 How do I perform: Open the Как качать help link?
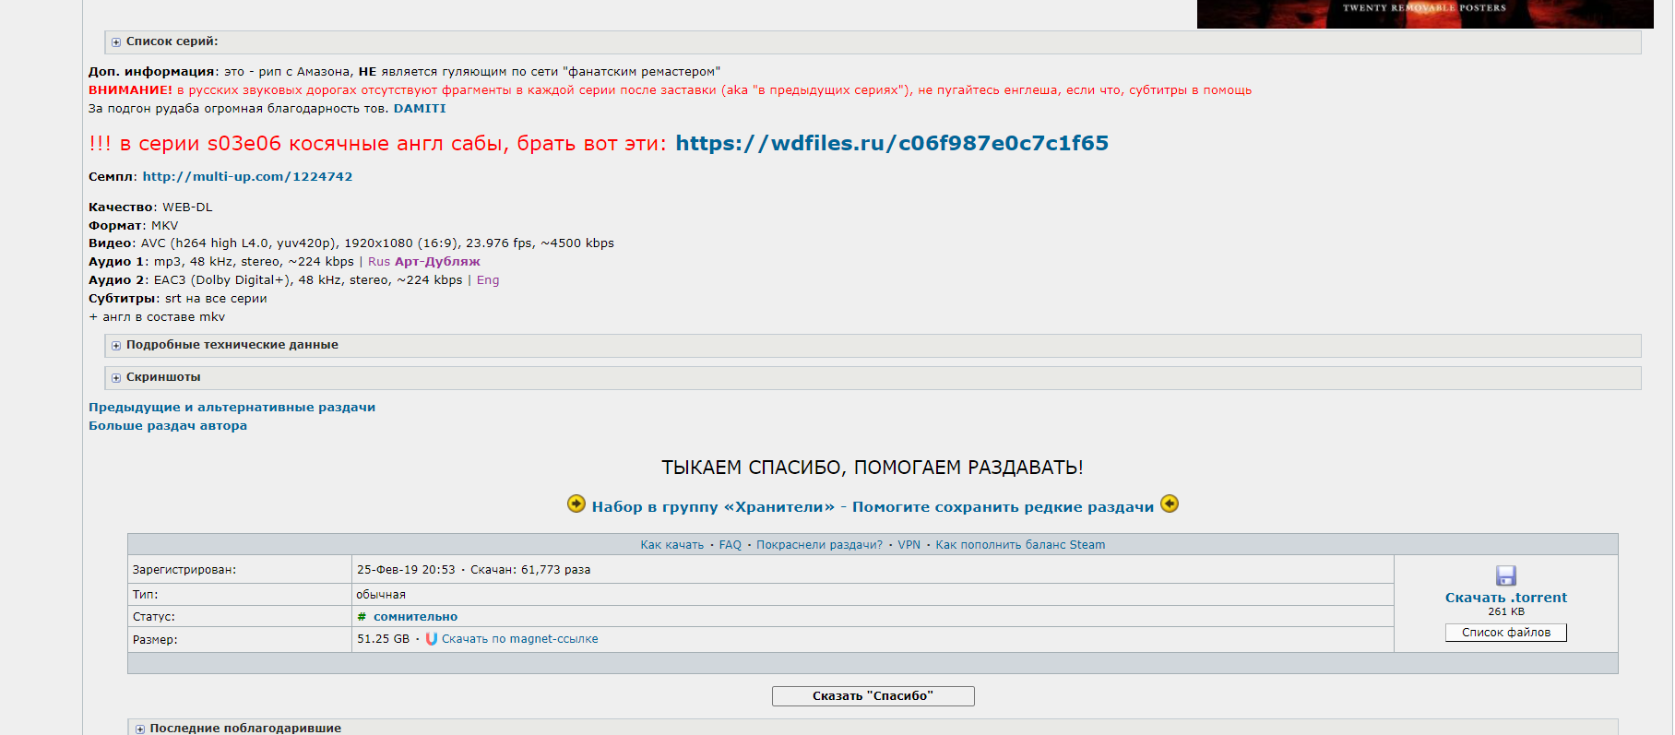(672, 545)
